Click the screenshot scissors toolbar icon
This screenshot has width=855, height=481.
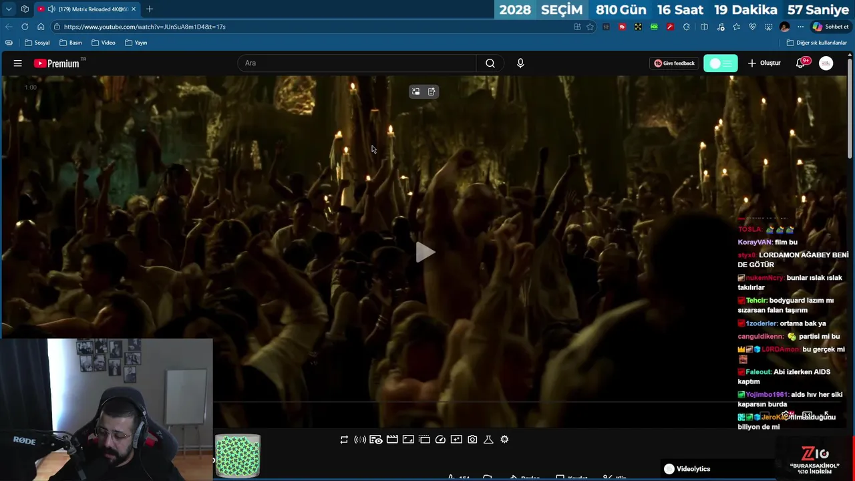click(x=768, y=27)
